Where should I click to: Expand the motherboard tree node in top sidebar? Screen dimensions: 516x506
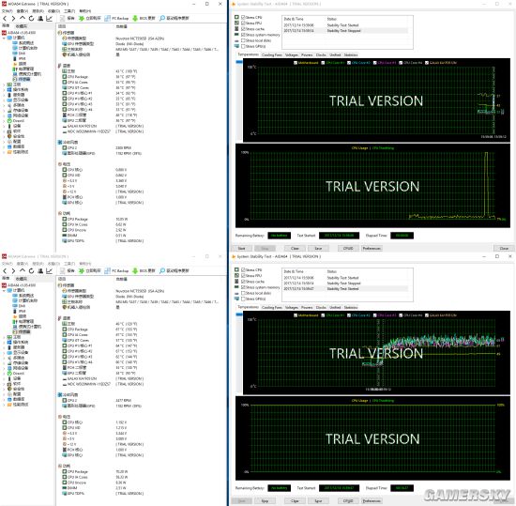tap(4, 84)
